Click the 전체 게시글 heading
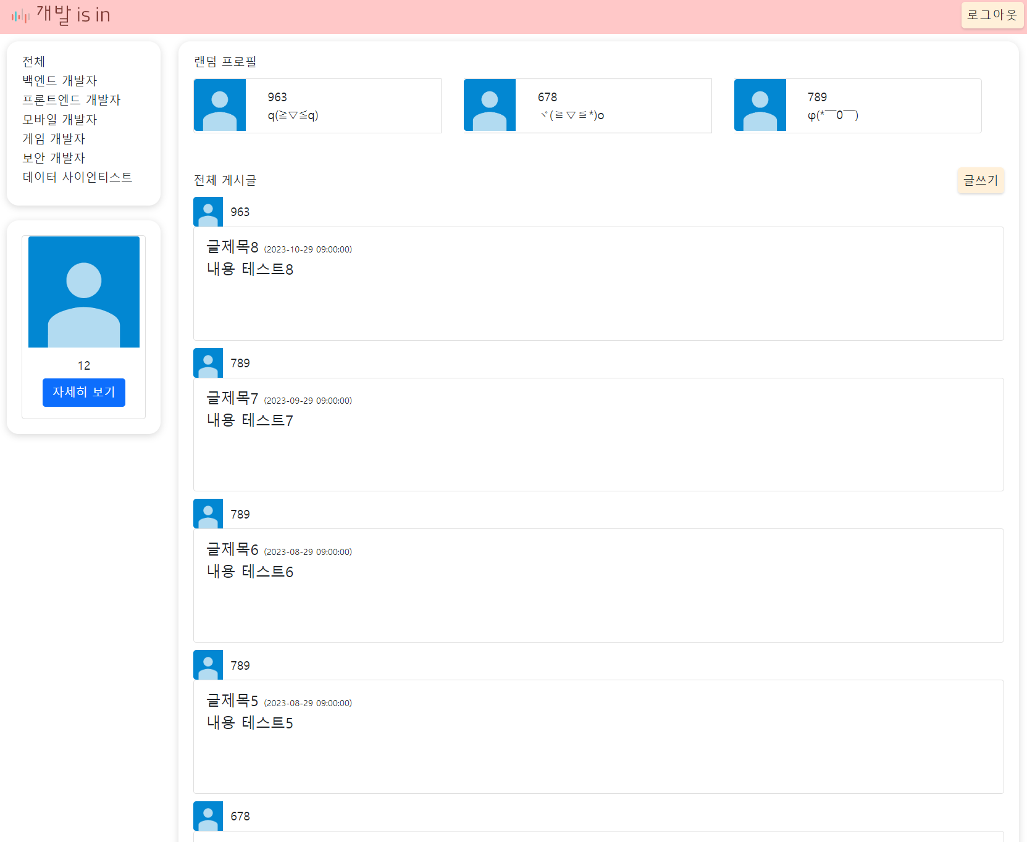This screenshot has width=1027, height=842. [x=225, y=180]
